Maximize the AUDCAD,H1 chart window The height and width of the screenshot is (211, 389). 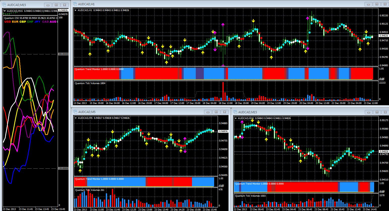click(377, 4)
